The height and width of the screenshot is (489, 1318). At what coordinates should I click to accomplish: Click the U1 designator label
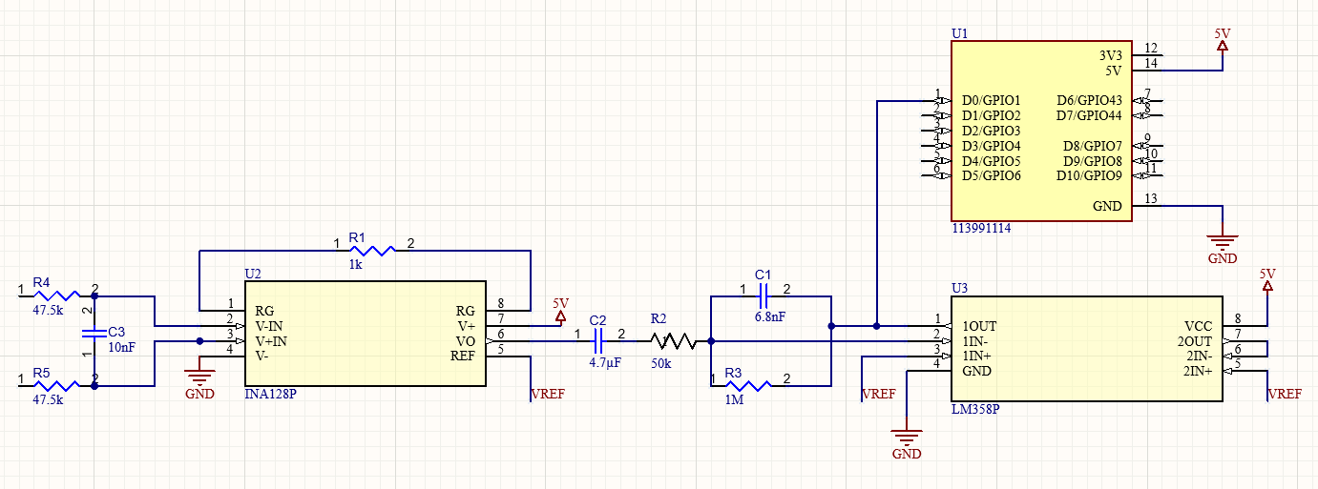[959, 33]
